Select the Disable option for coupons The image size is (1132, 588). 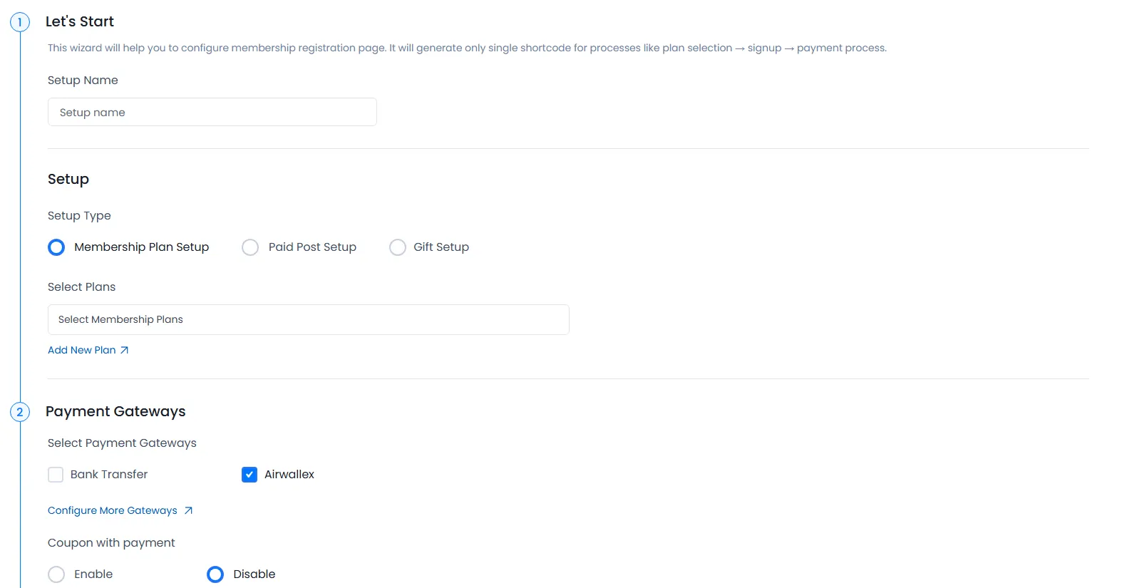click(215, 574)
